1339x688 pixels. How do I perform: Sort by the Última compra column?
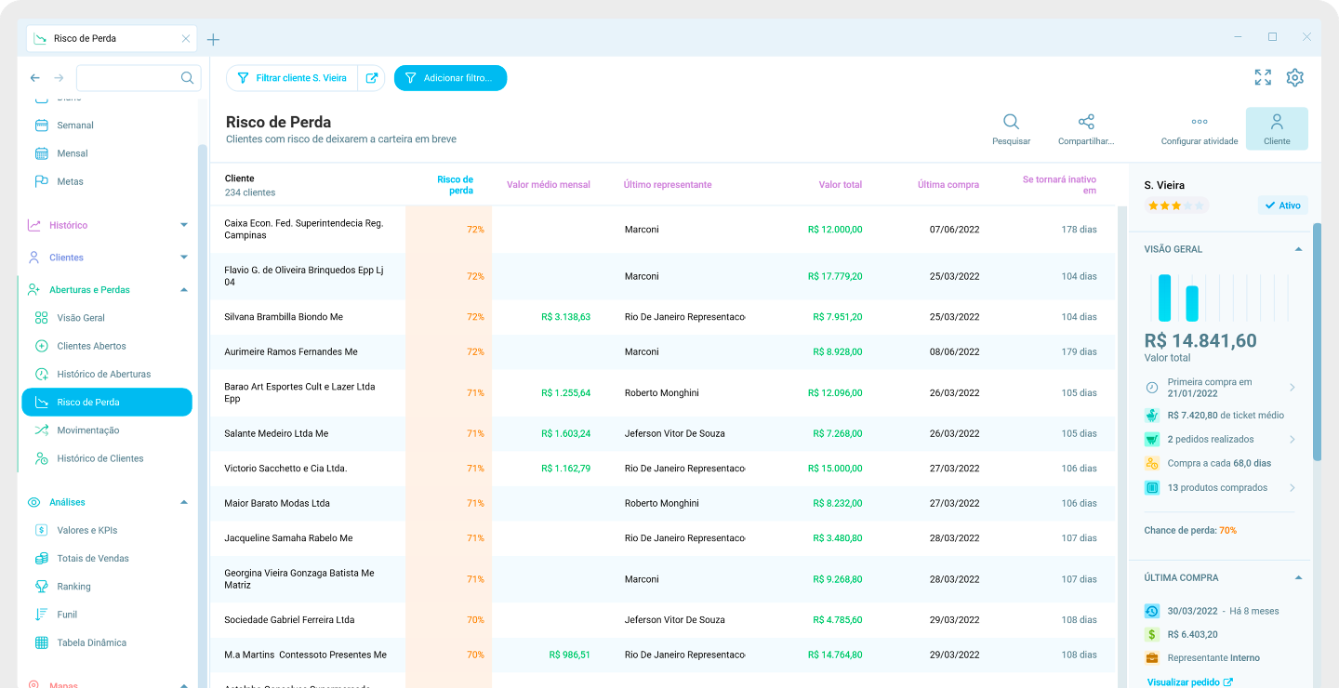948,185
